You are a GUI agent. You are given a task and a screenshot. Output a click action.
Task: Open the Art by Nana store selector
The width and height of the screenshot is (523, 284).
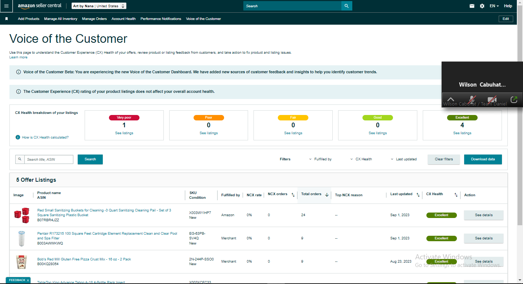99,6
